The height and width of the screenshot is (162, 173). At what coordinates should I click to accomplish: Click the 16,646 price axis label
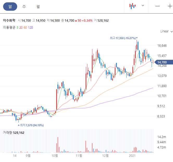coord(162,46)
